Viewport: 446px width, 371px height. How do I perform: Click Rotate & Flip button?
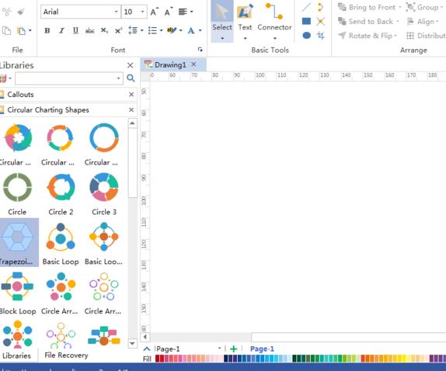[x=367, y=36]
